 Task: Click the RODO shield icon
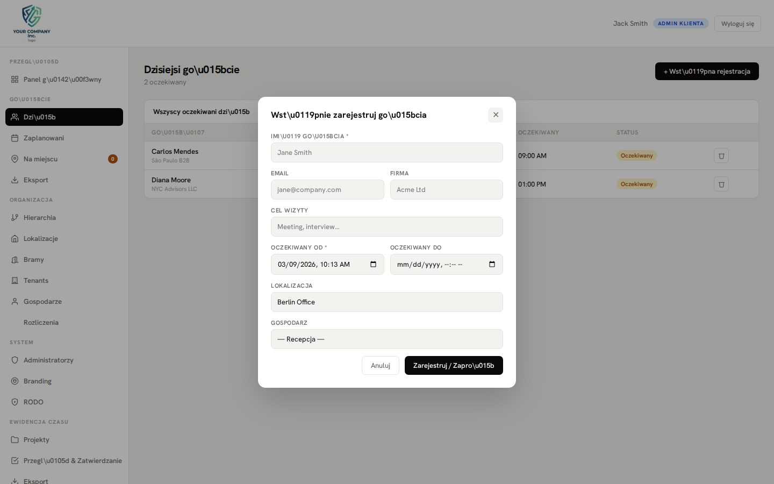coord(15,402)
